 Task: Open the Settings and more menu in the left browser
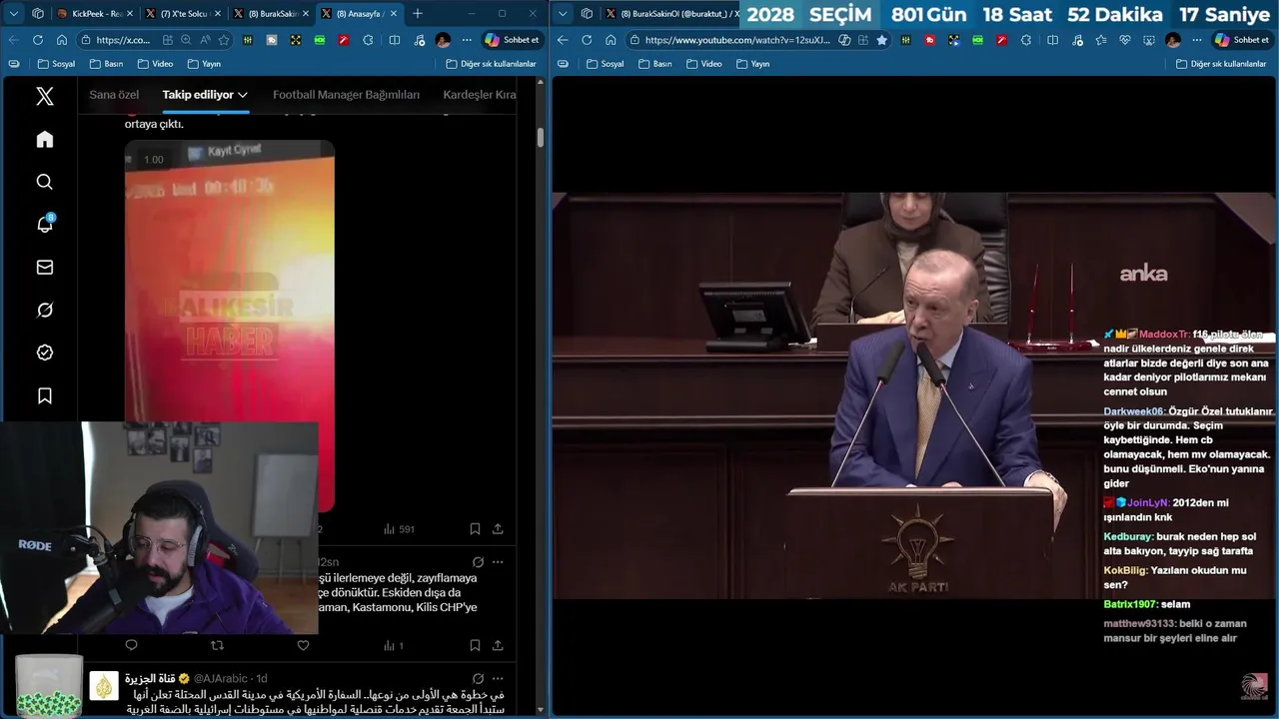pyautogui.click(x=466, y=40)
